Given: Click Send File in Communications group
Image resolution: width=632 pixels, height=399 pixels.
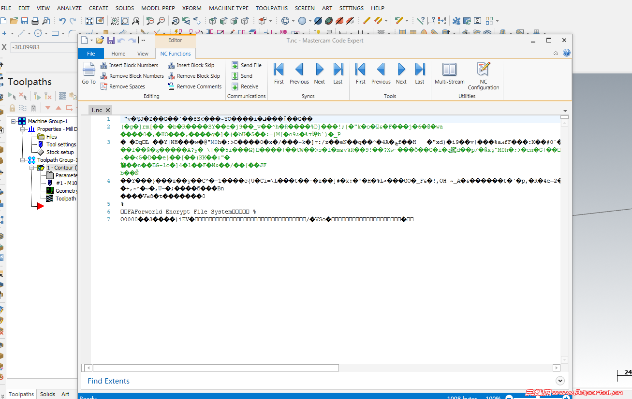Looking at the screenshot, I should [x=247, y=65].
